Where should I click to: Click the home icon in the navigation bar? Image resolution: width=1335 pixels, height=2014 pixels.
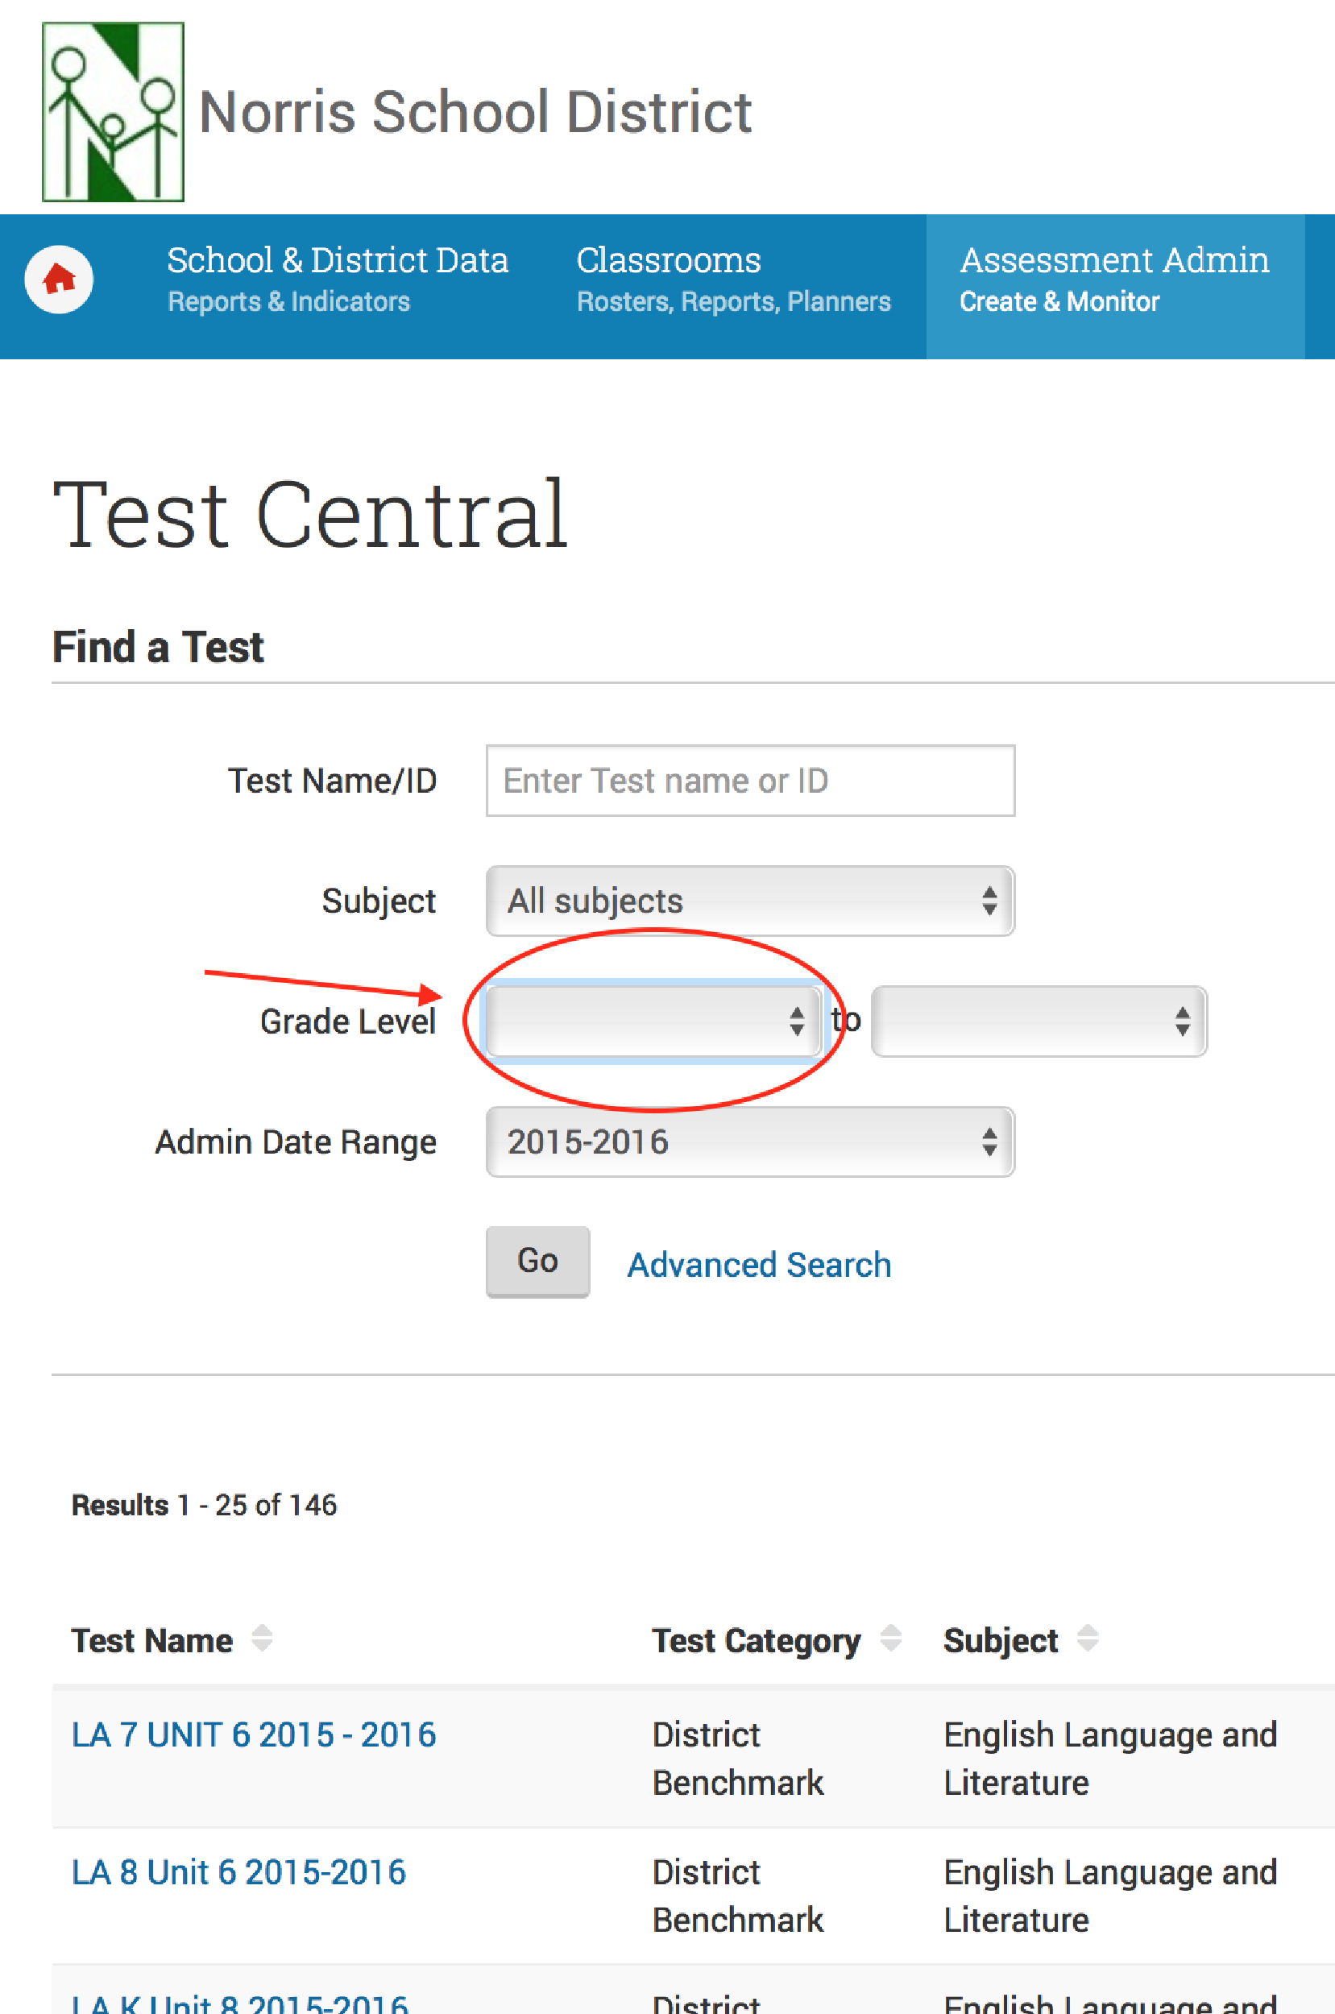click(x=59, y=281)
